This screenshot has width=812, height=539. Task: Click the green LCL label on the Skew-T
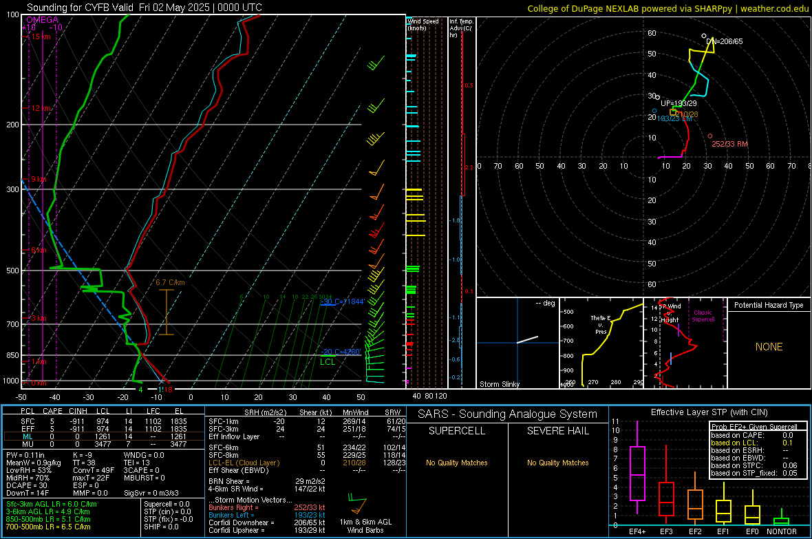pos(328,362)
